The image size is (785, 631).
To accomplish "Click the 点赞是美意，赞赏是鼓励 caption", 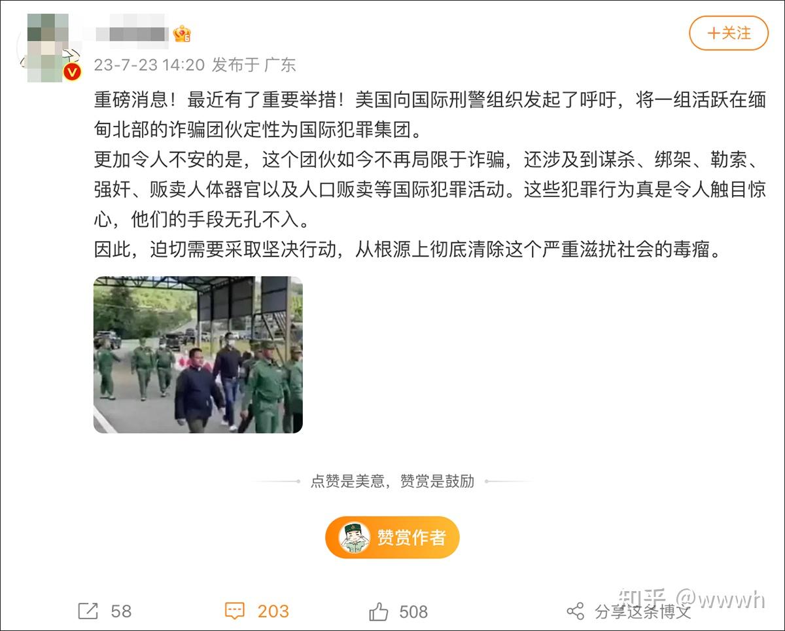I will (392, 481).
